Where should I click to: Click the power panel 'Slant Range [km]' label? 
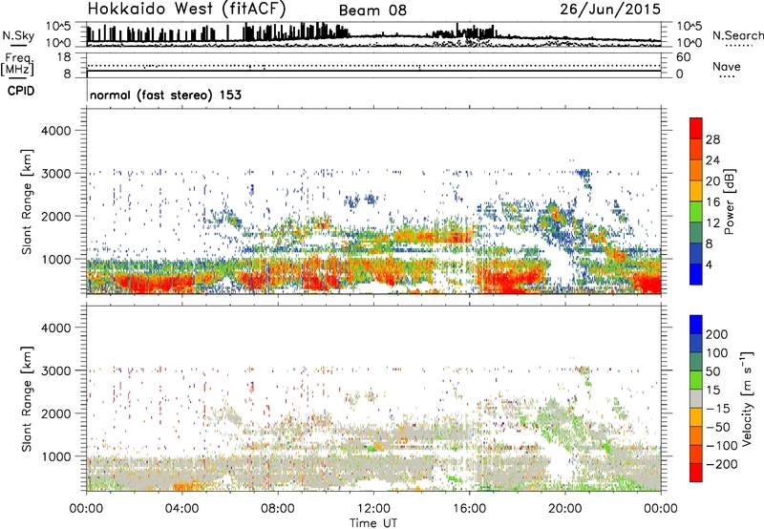point(27,201)
